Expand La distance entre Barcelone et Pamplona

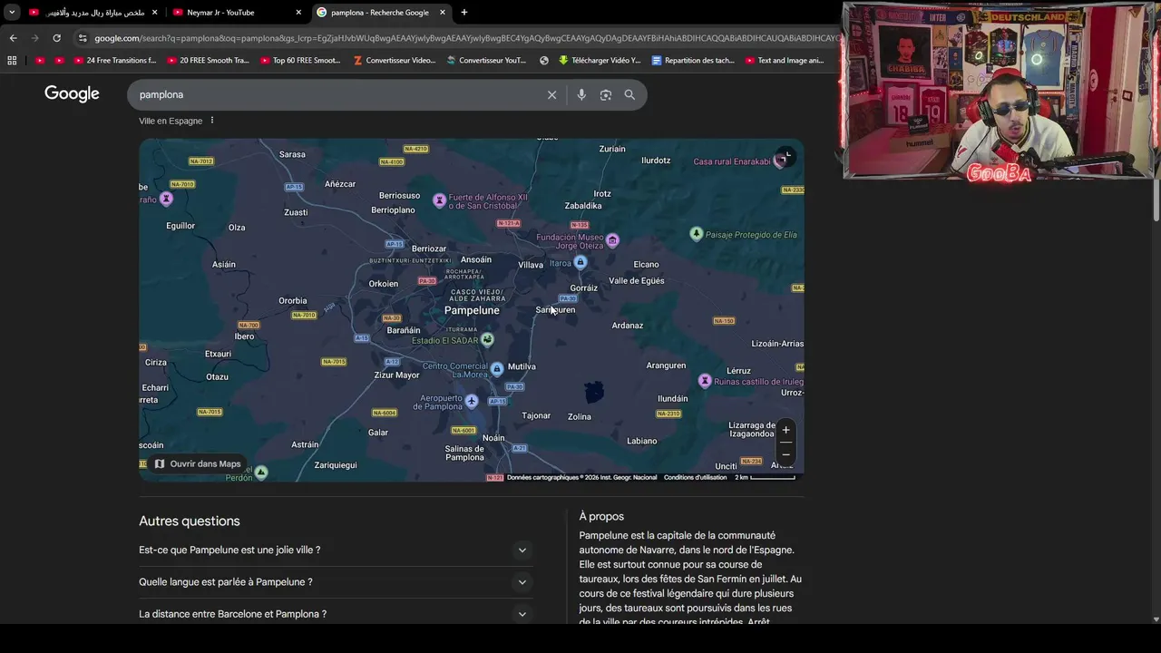click(x=336, y=614)
